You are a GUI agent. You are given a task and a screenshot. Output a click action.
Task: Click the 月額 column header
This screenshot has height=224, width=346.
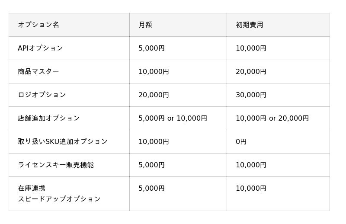tap(145, 25)
